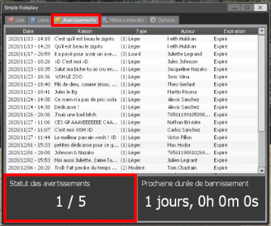Select the warning "Johnson & Nazako"
The image size is (271, 226).
point(132,152)
